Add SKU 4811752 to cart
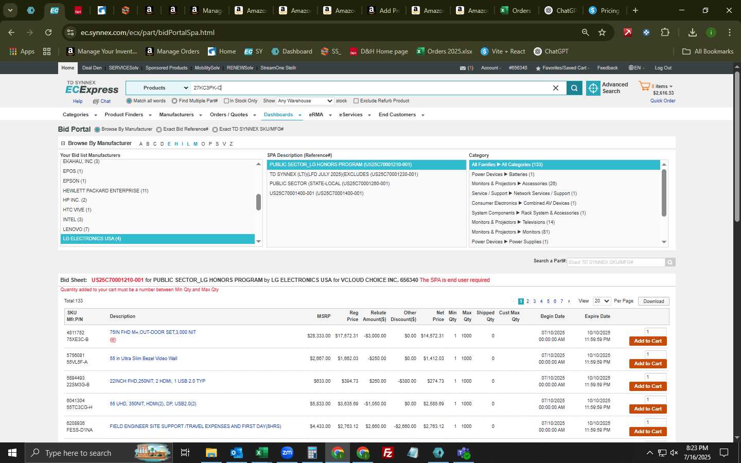 point(648,341)
